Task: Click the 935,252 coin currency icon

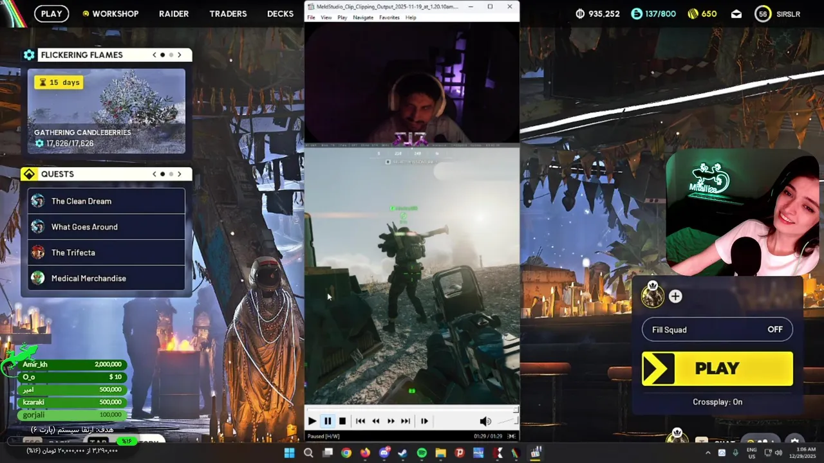Action: pos(579,14)
